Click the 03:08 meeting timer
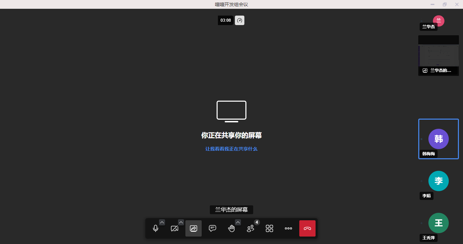463x244 pixels. [x=225, y=20]
